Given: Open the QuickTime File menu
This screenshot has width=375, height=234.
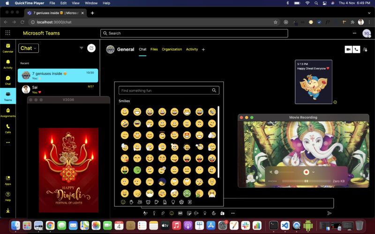Looking at the screenshot, I should tap(52, 3).
